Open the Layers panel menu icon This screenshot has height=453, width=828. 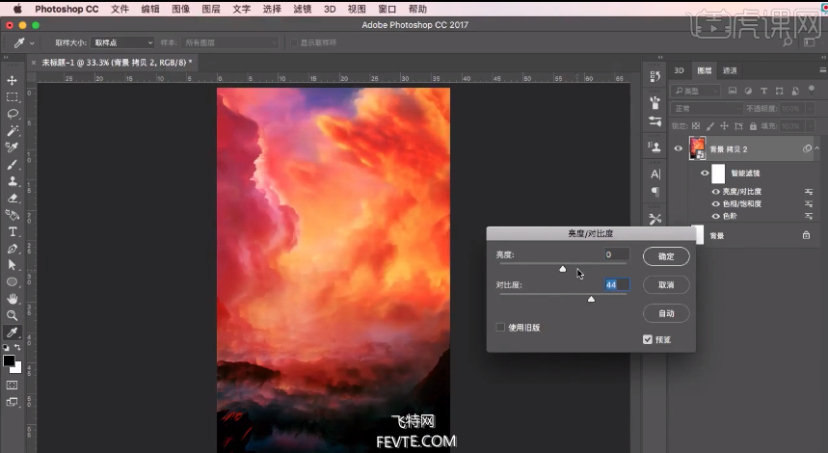823,69
